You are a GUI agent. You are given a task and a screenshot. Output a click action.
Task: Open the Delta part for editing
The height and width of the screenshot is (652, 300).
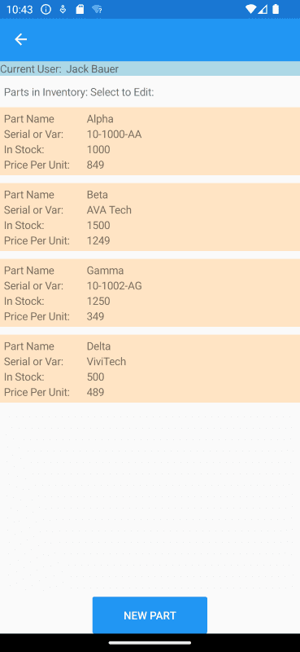pyautogui.click(x=150, y=368)
